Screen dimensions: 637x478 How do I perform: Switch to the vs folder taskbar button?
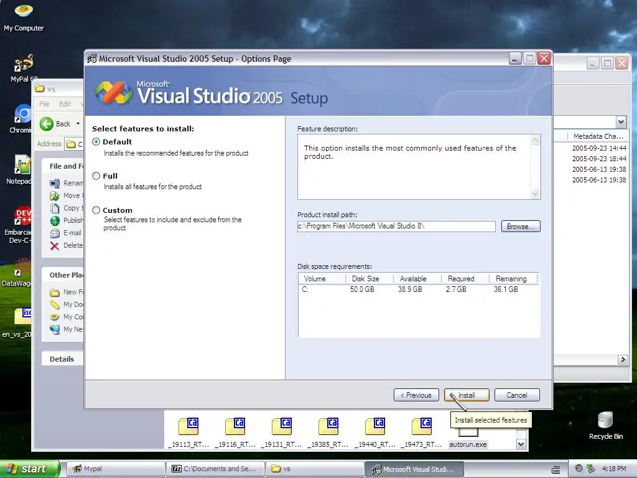click(315, 469)
